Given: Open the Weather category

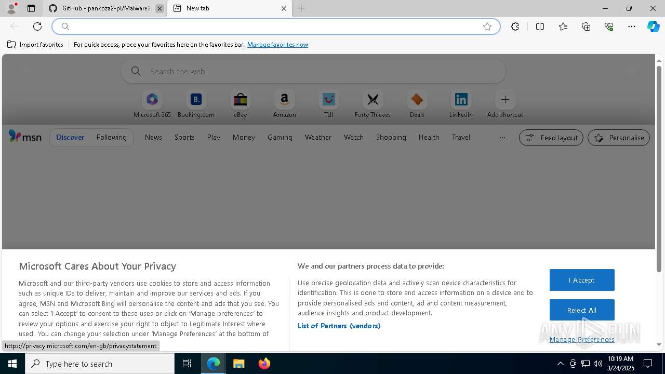Looking at the screenshot, I should [x=318, y=137].
